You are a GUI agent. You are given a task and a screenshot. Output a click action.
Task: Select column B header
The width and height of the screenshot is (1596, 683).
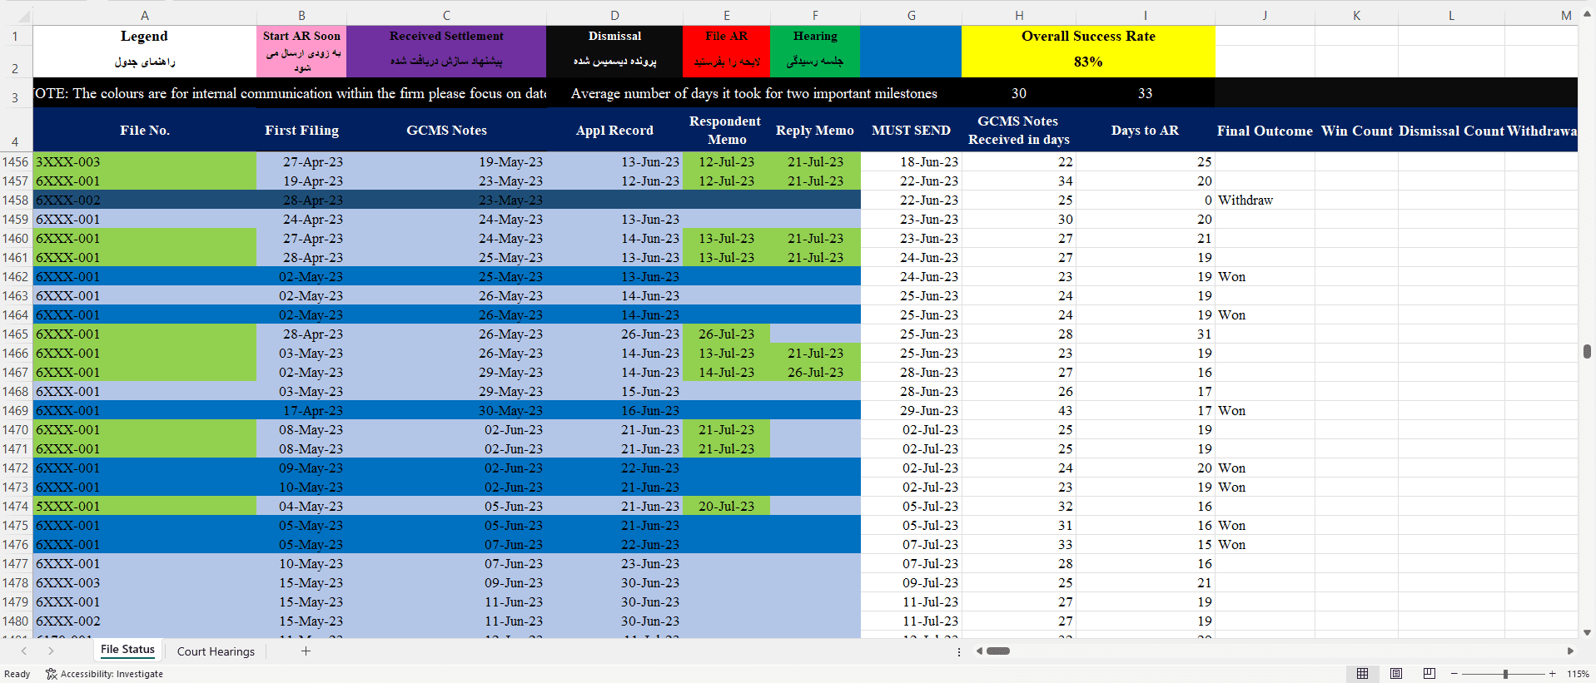point(301,16)
